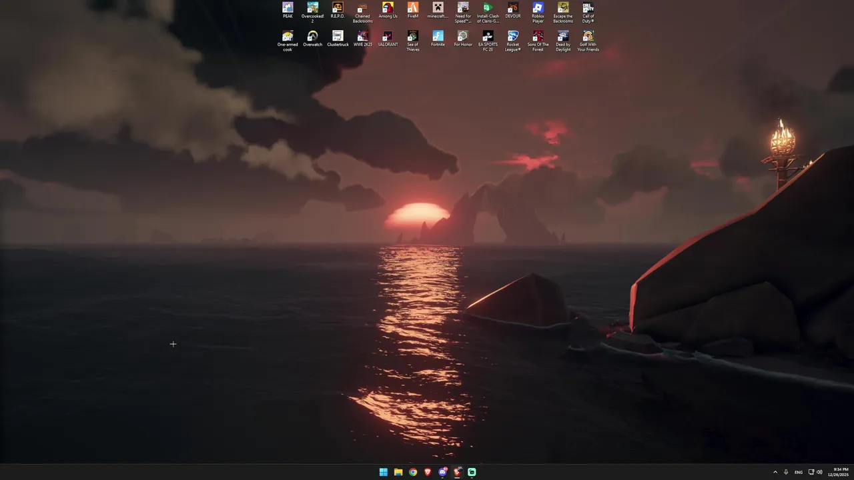Open the Windows Start menu
The height and width of the screenshot is (480, 854).
pyautogui.click(x=384, y=472)
